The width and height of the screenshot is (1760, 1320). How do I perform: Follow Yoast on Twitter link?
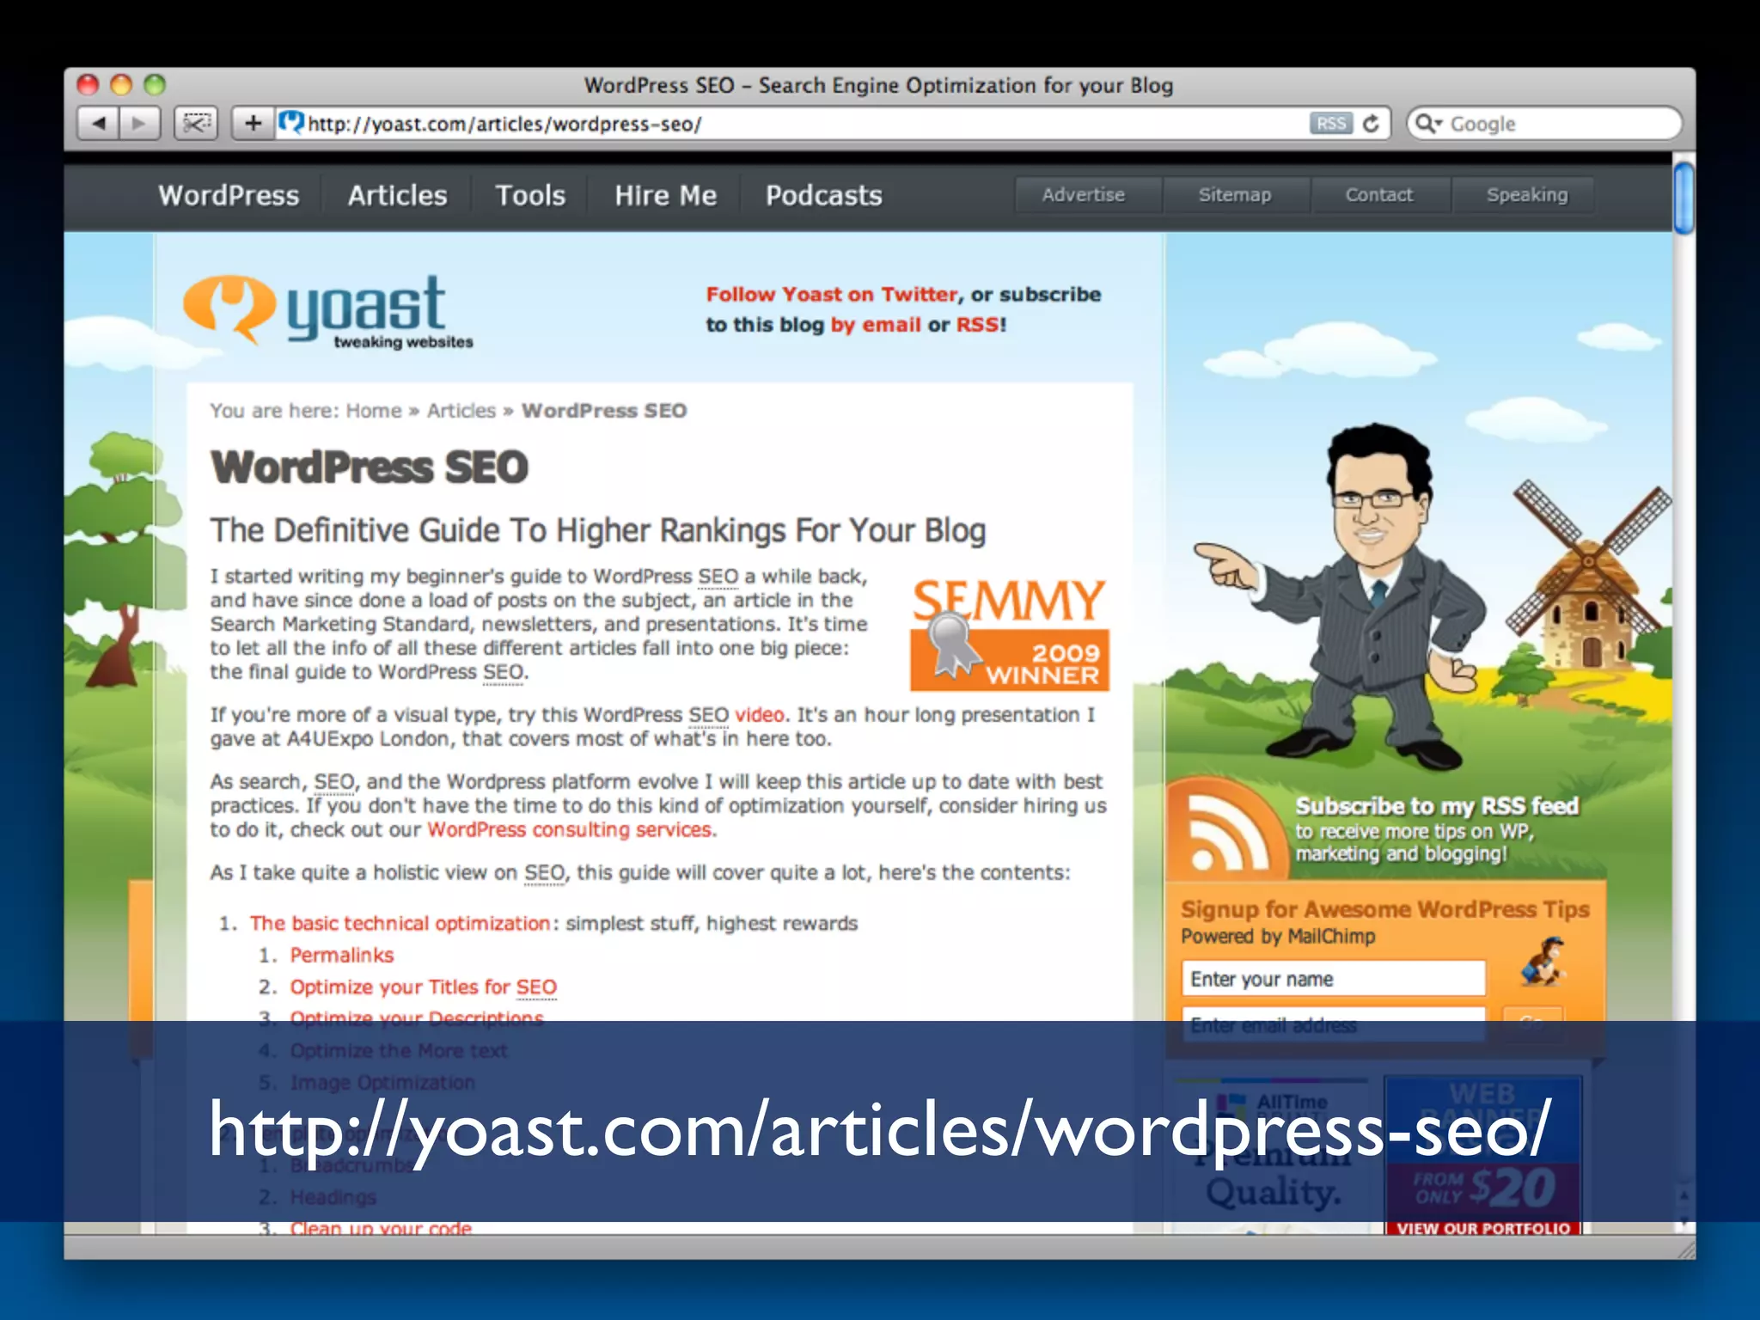tap(831, 295)
